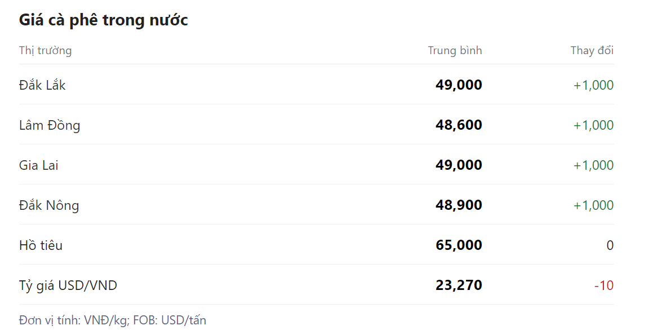The height and width of the screenshot is (330, 653).
Task: Click the Hồ tiêu row label
Action: click(41, 245)
